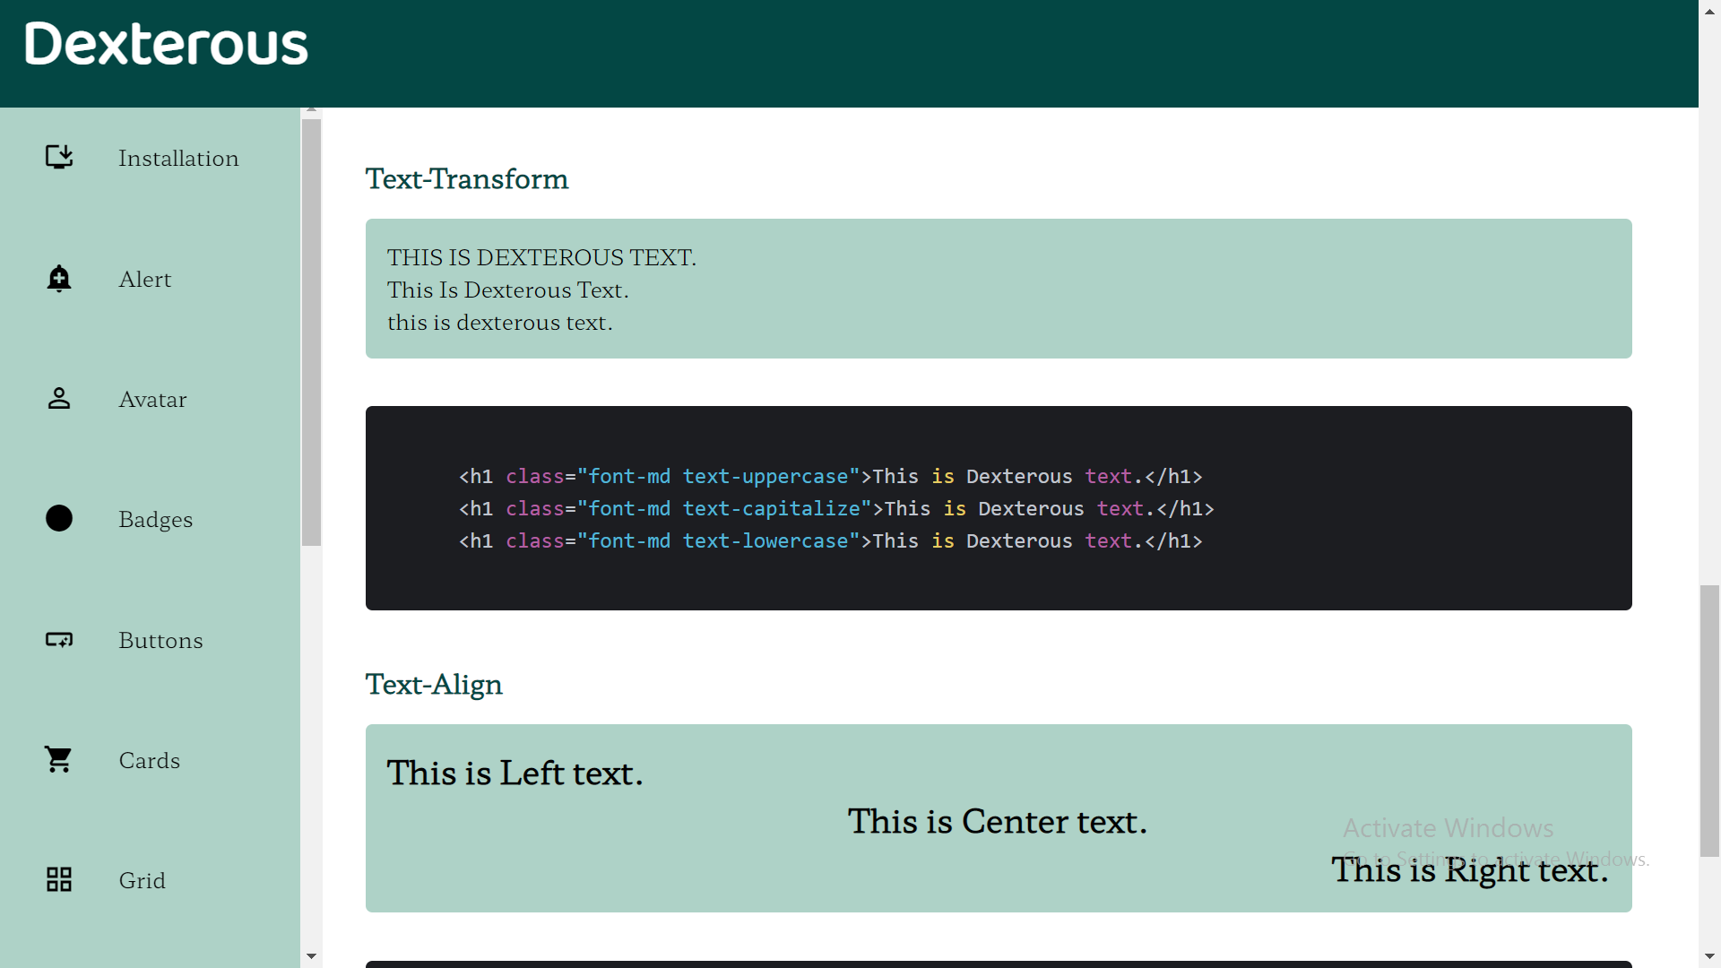Click the page scroll down arrow

click(x=1709, y=957)
